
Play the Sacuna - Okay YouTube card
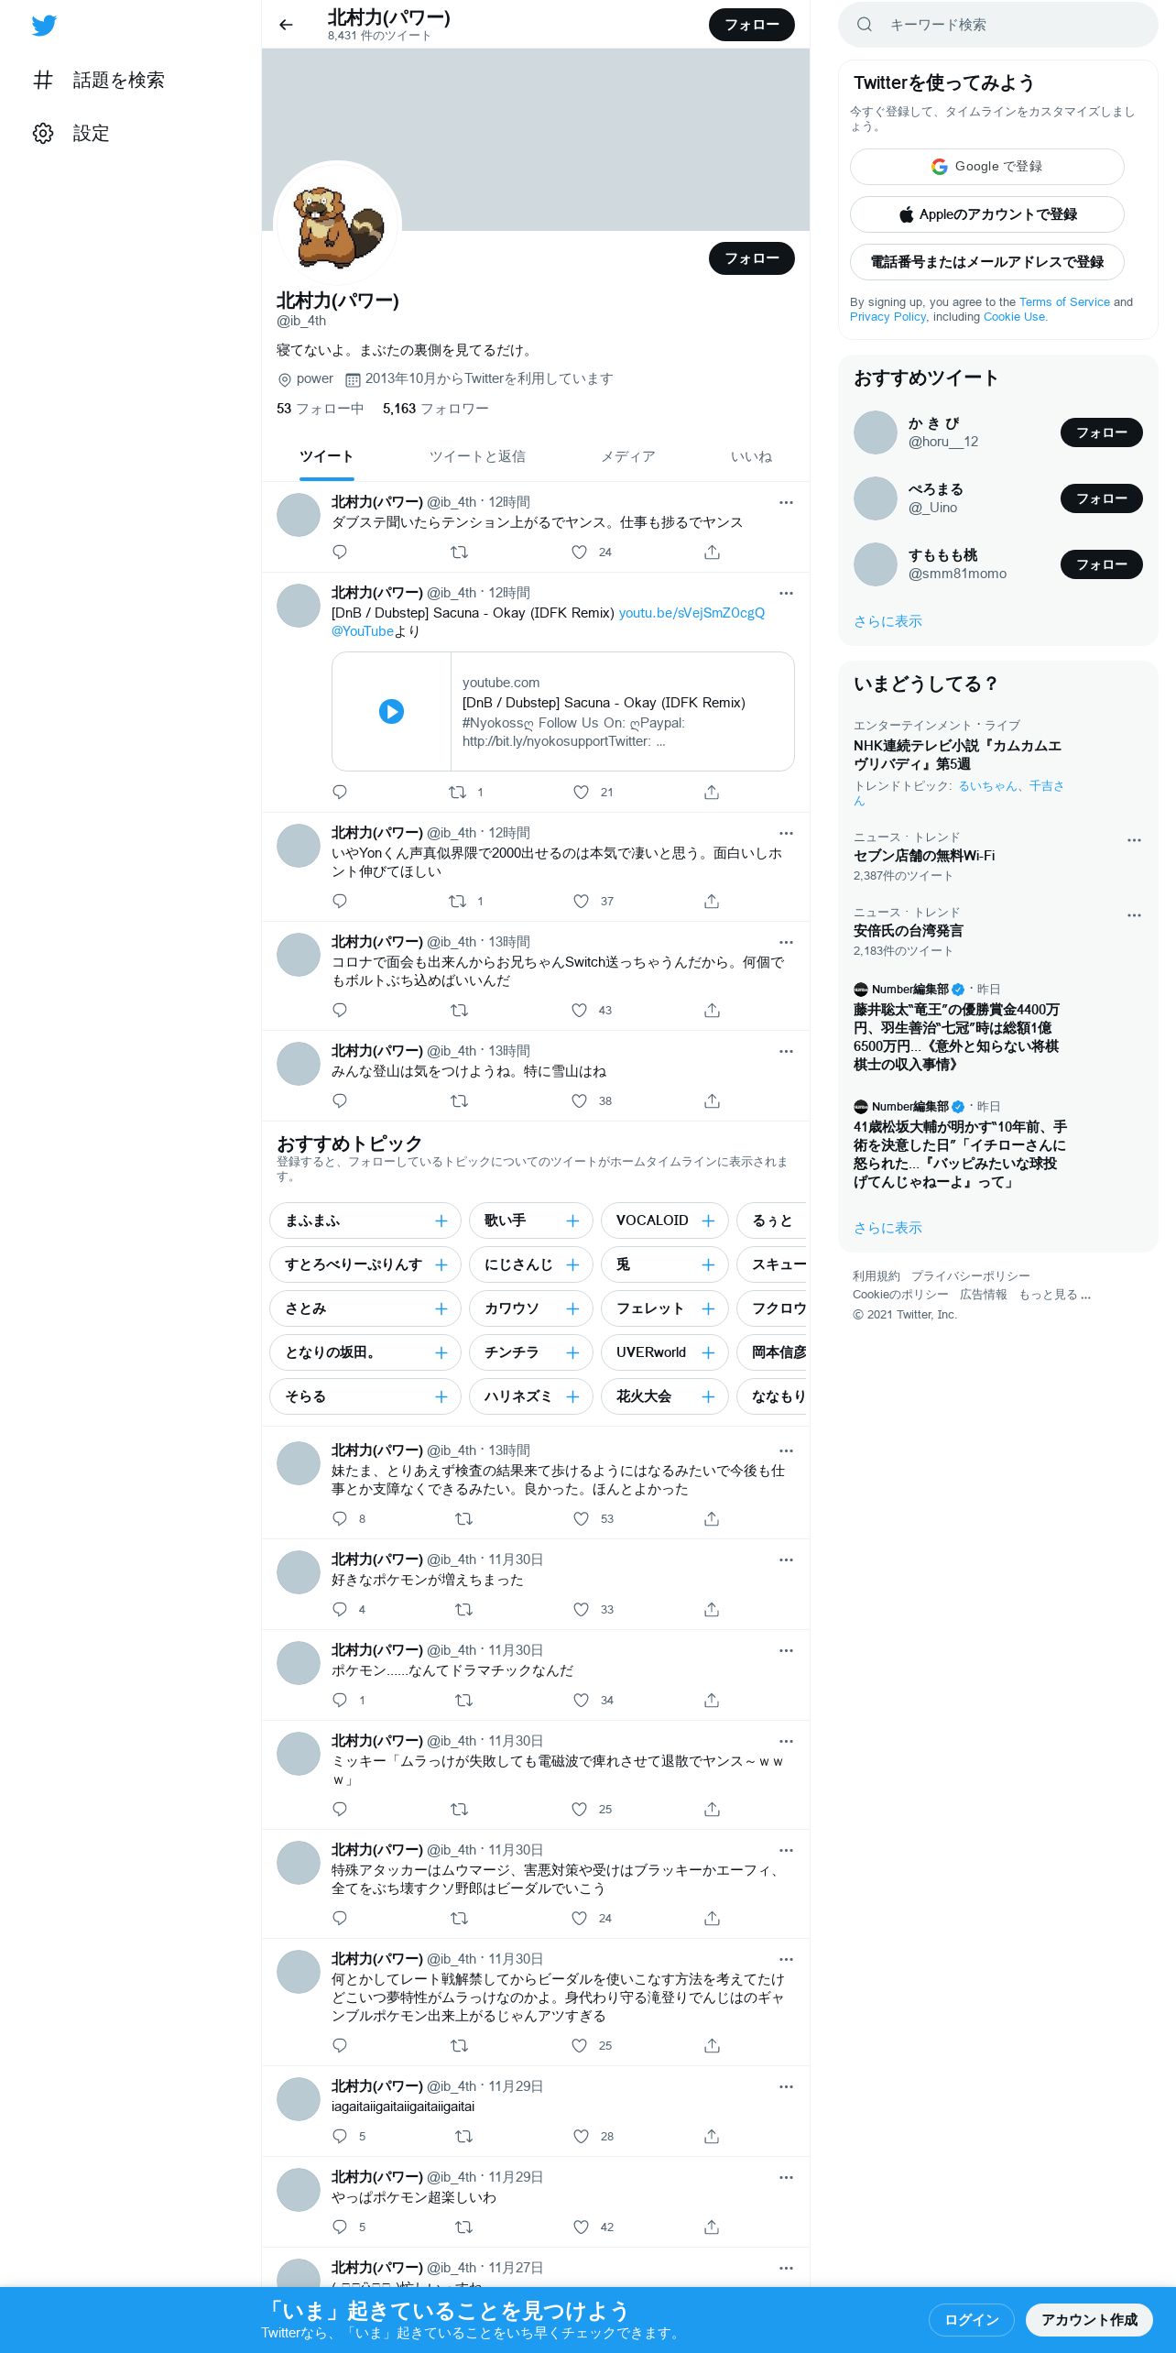pyautogui.click(x=391, y=711)
